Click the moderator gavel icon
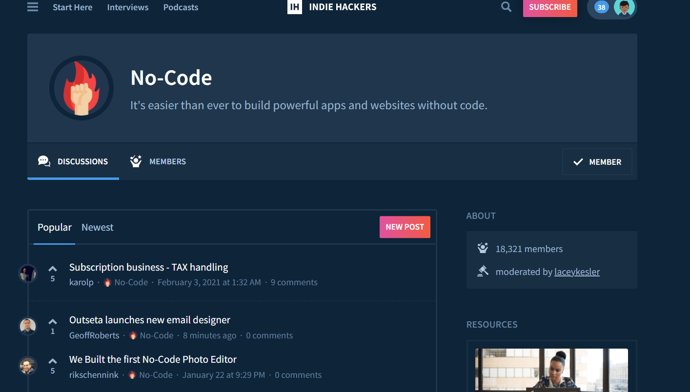 pyautogui.click(x=483, y=272)
